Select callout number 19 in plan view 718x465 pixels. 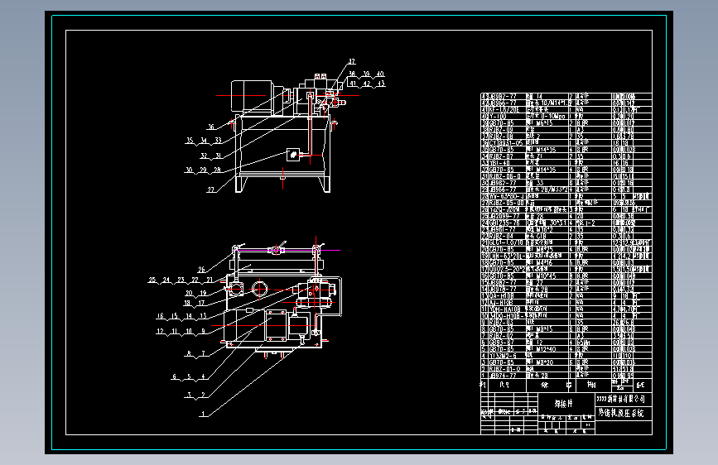(204, 293)
